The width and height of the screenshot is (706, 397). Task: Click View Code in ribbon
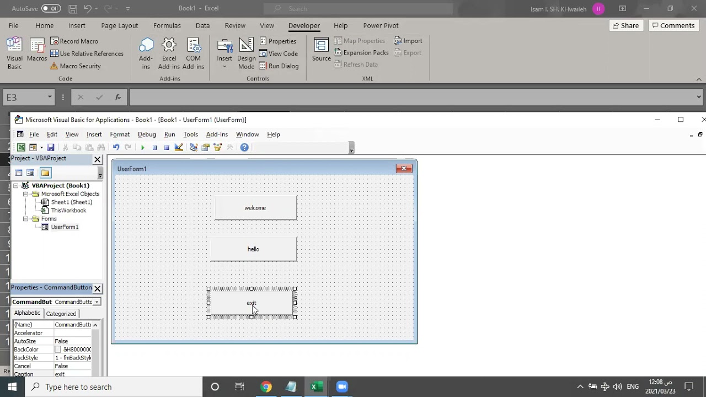[x=279, y=53]
